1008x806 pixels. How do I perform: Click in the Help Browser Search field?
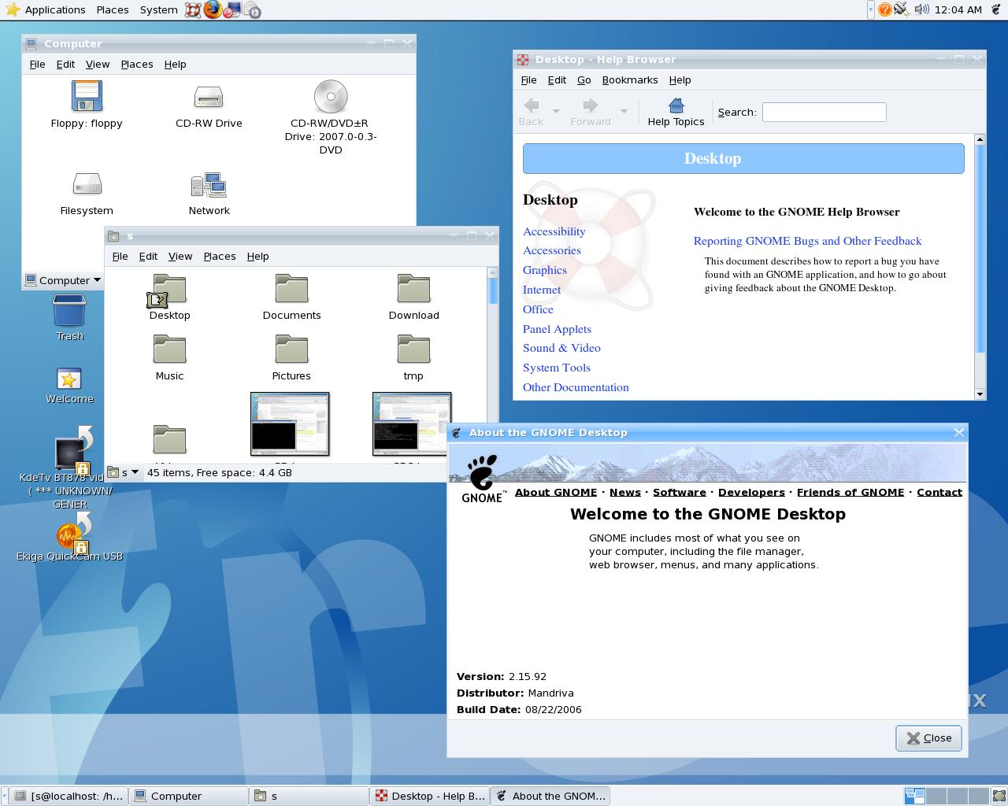point(824,112)
